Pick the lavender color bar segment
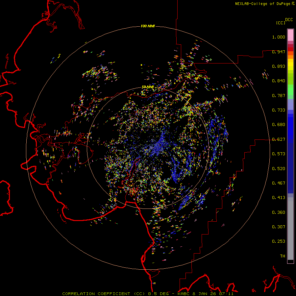This screenshot has width=296, height=296. coord(290,105)
